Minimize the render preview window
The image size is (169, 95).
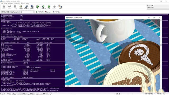coord(149,18)
